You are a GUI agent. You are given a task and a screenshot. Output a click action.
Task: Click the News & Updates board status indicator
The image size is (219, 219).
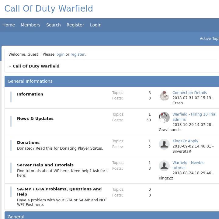coord(11,121)
